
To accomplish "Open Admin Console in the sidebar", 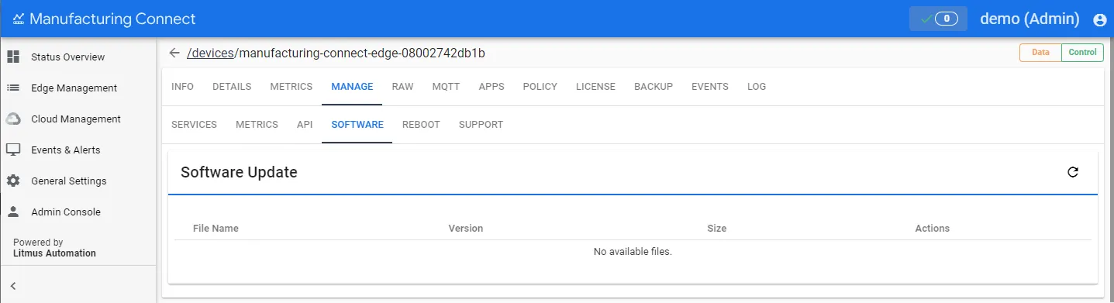I will [66, 212].
